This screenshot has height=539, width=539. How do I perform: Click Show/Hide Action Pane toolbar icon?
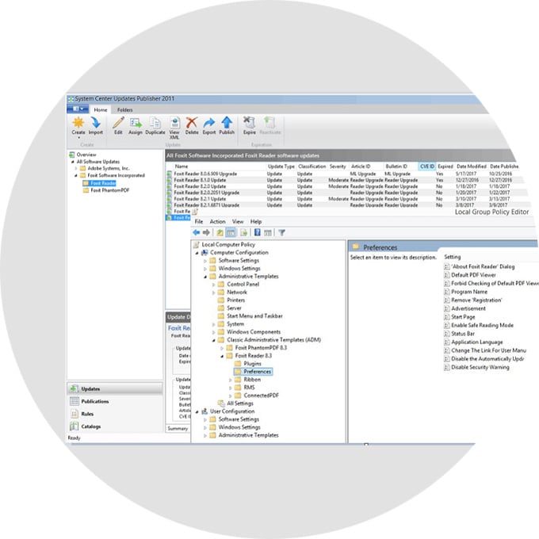click(268, 233)
